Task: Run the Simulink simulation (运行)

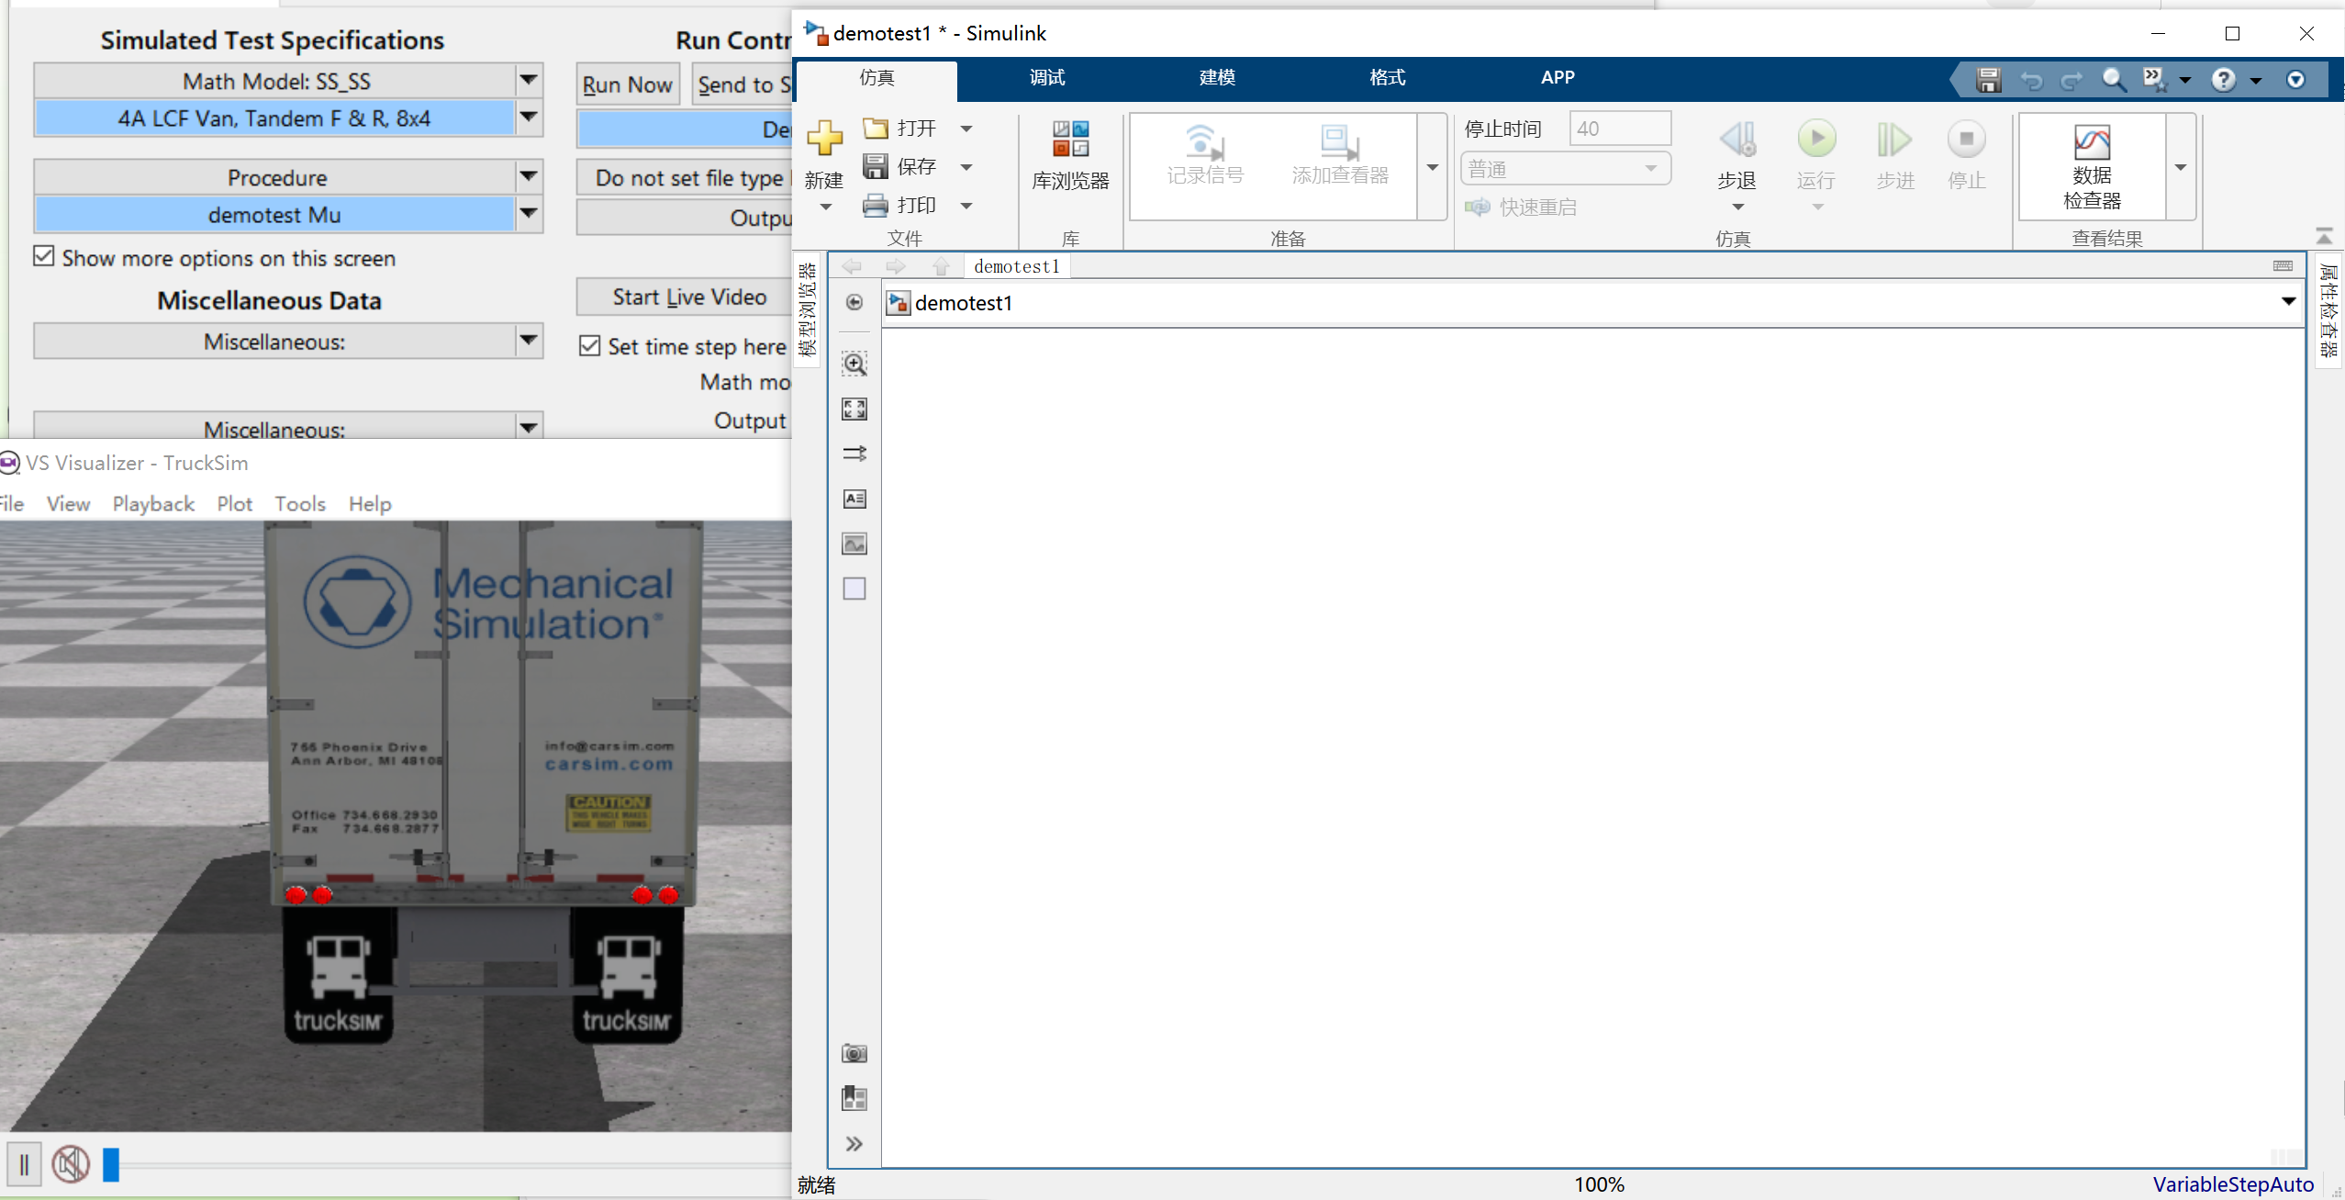Action: tap(1816, 139)
